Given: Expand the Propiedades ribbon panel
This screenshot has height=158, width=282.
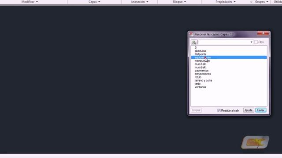Looking at the screenshot, I should click(x=225, y=2).
